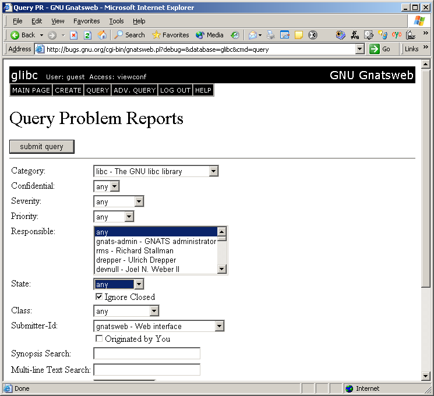Viewport: 434px width, 396px height.
Task: Select 'devnull - Joel N. Weber II'
Action: pos(156,269)
